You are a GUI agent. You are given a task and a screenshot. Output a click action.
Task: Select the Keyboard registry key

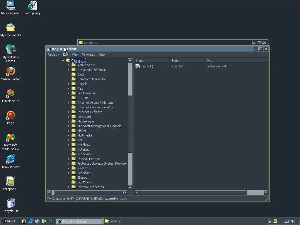point(84,117)
